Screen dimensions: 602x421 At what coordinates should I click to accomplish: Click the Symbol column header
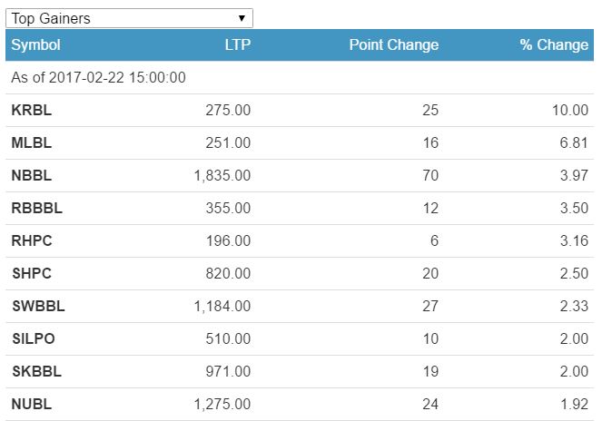point(35,45)
